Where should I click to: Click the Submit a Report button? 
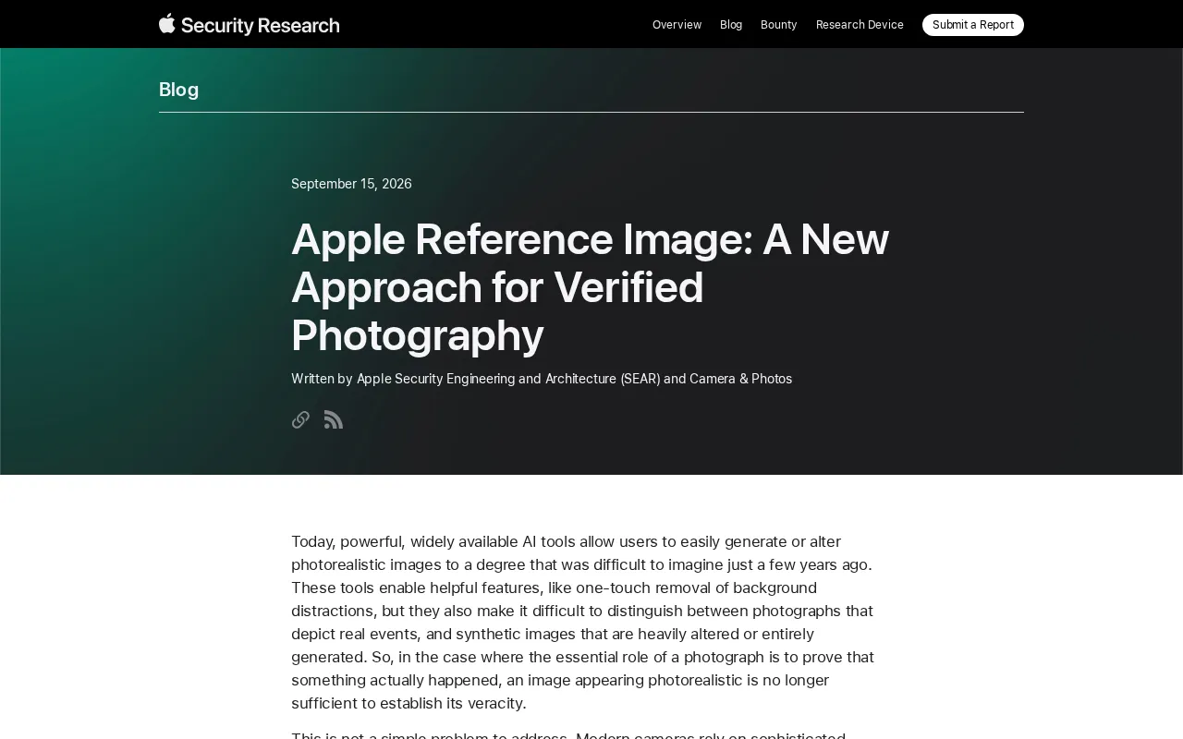[x=972, y=25]
